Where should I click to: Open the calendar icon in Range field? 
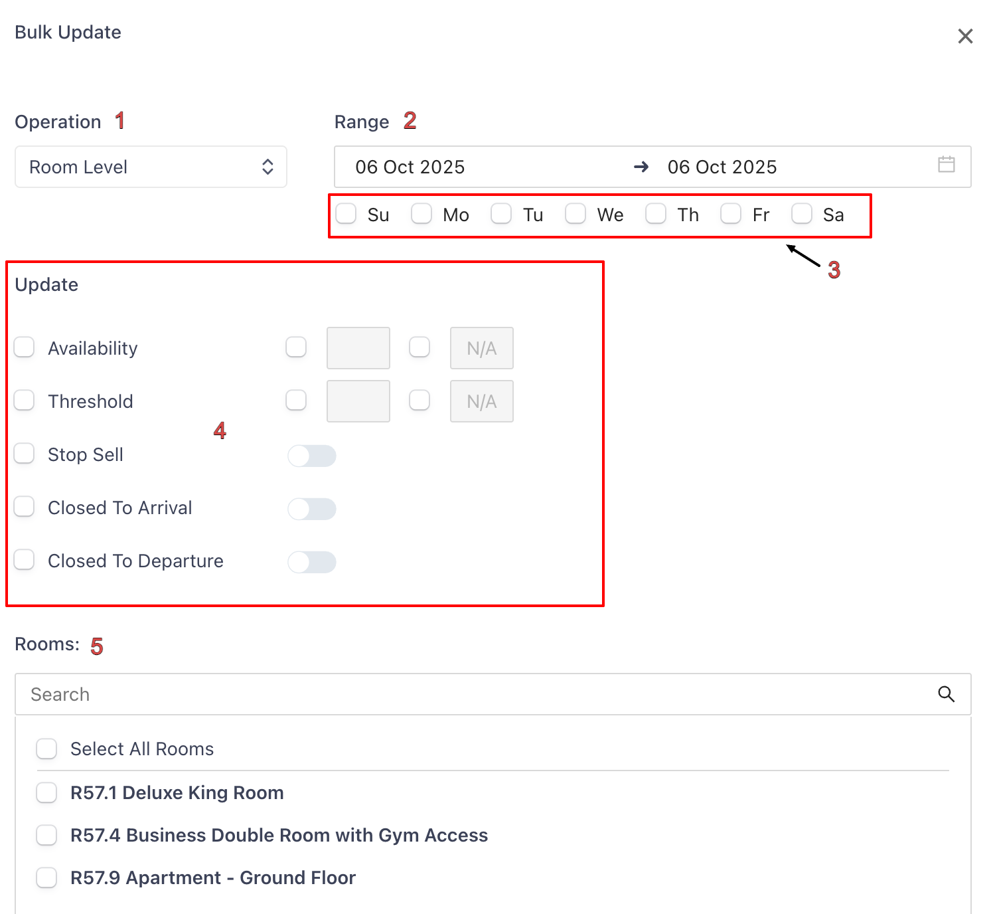[x=946, y=165]
